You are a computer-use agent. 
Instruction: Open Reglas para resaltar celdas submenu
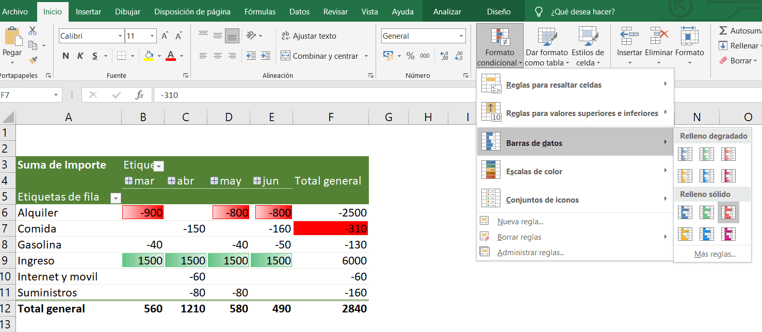(x=575, y=85)
